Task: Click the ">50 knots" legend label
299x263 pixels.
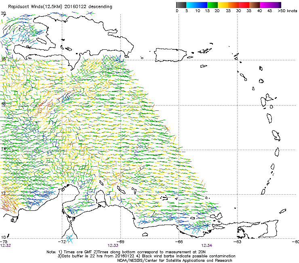Action: (287, 11)
